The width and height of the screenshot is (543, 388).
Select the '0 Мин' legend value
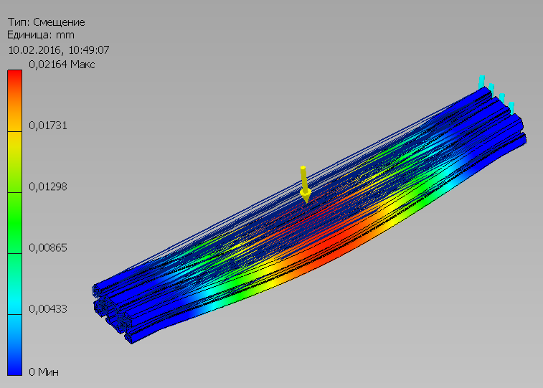coord(44,372)
